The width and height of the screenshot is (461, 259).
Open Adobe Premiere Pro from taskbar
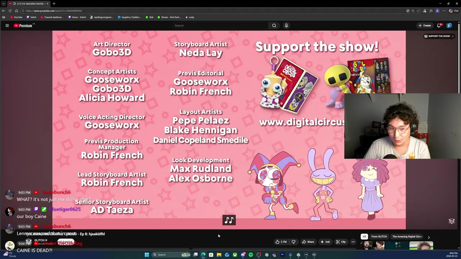pos(282,255)
